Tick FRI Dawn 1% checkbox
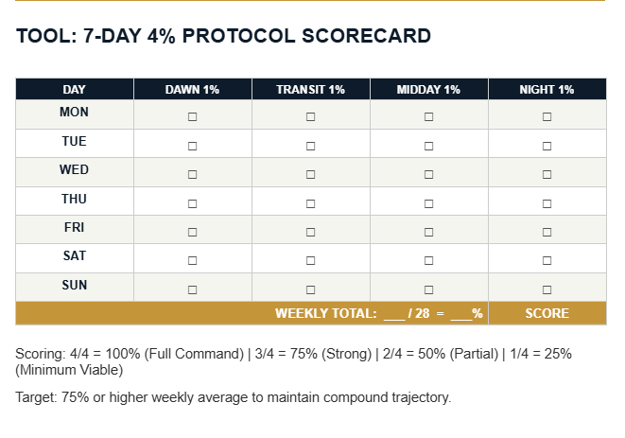 [x=192, y=232]
